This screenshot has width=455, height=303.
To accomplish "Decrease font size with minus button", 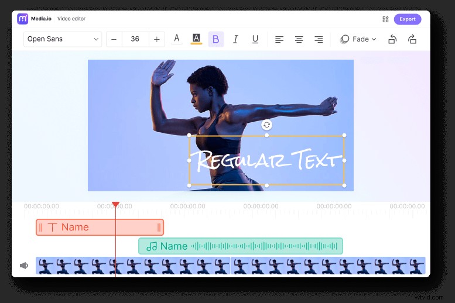I will coord(114,39).
